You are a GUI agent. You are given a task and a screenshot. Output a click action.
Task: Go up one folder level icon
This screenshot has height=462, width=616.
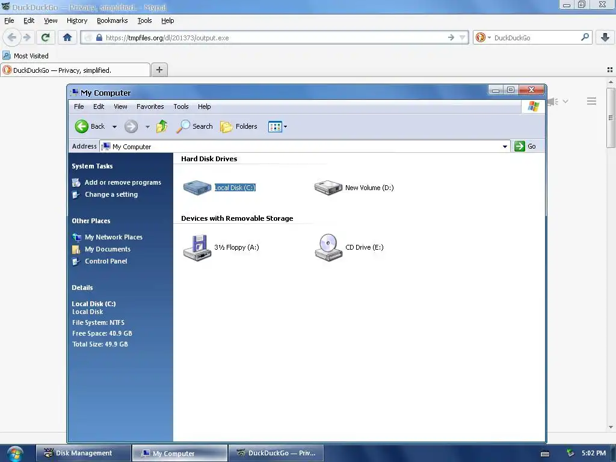[161, 126]
